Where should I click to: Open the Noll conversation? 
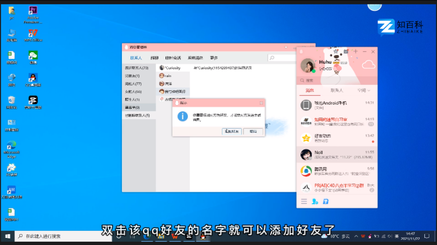337,155
